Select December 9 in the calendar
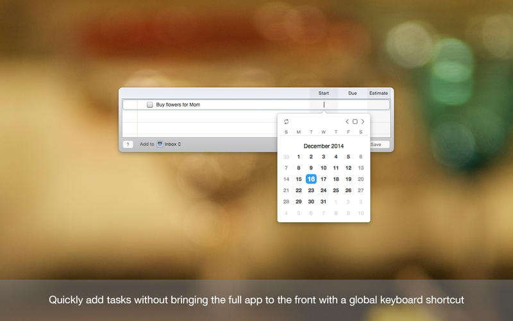 [311, 168]
